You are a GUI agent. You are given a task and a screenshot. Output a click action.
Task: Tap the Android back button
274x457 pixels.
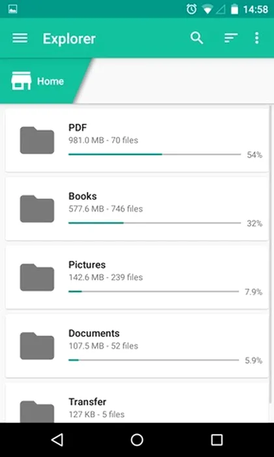click(57, 440)
